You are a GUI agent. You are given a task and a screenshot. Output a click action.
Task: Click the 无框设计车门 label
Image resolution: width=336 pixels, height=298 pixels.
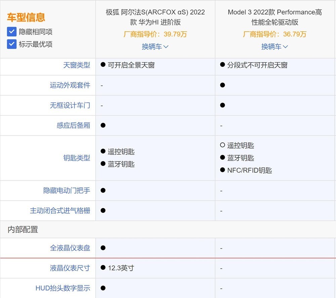pyautogui.click(x=70, y=105)
